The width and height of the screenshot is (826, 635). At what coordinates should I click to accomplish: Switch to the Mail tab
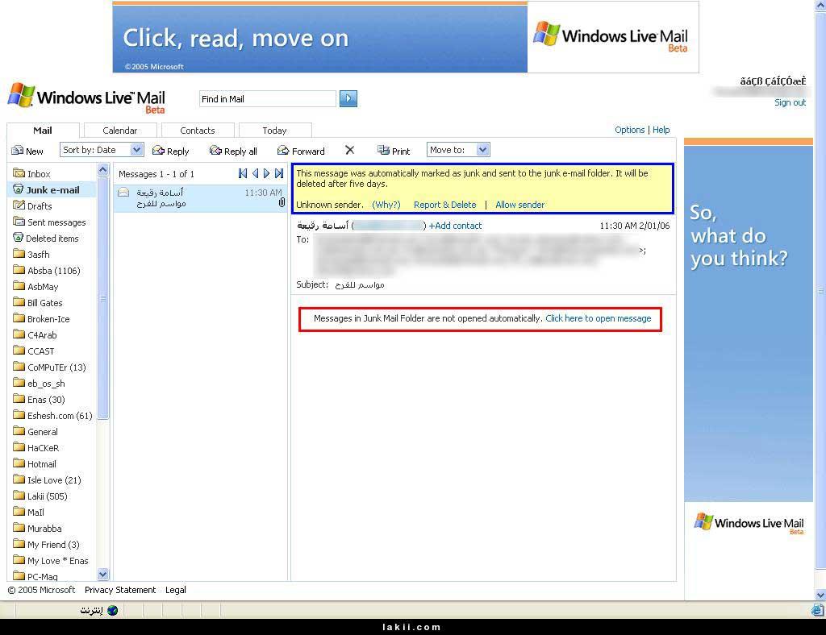43,131
